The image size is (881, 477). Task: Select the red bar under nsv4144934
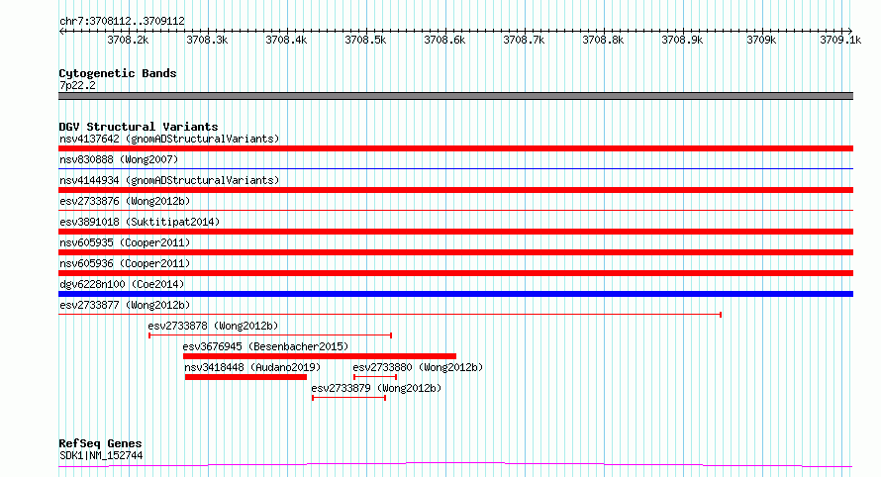tap(455, 190)
